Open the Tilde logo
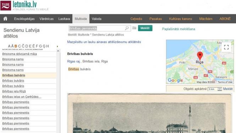This screenshot has height=133, width=236. (x=6, y=6)
